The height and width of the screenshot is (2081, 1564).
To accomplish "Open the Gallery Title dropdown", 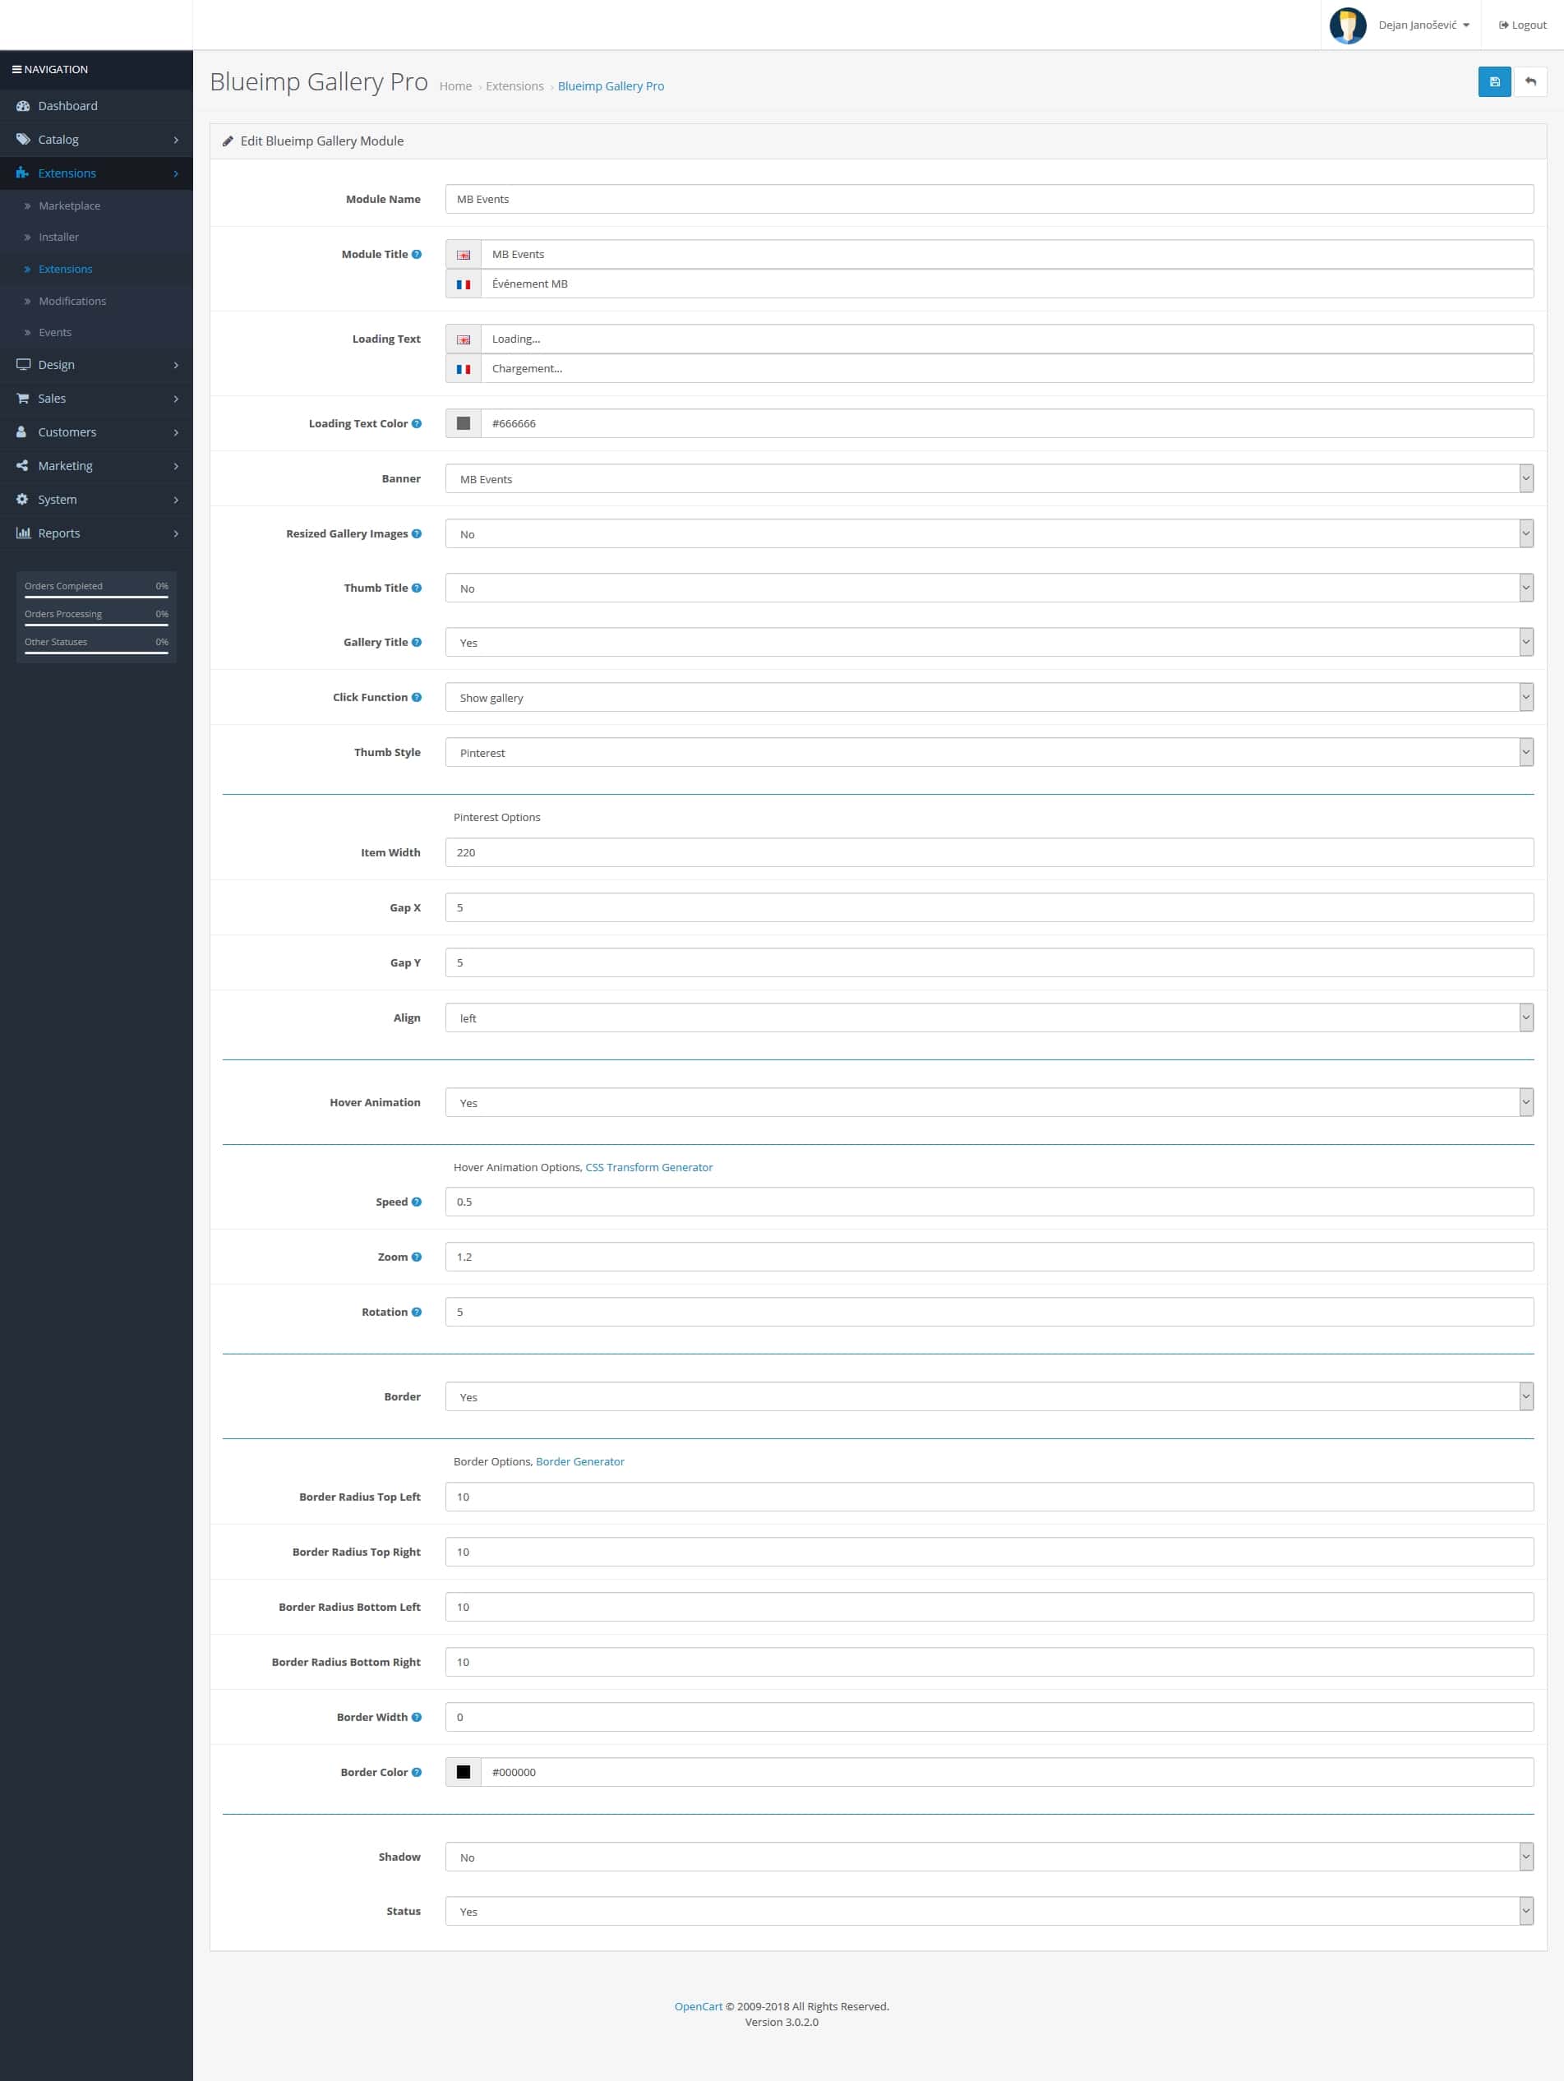I will [x=989, y=643].
